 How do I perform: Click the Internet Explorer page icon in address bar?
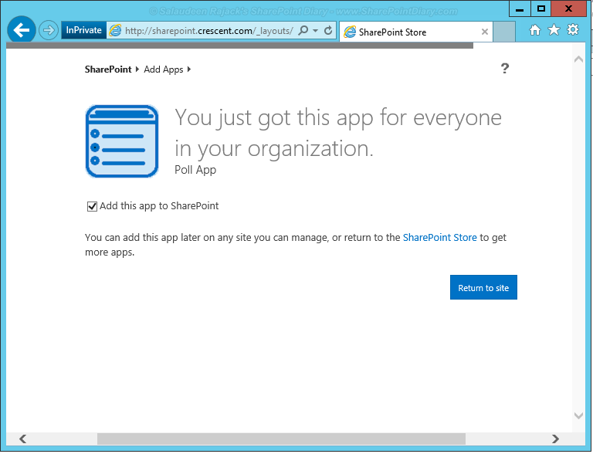tap(115, 31)
